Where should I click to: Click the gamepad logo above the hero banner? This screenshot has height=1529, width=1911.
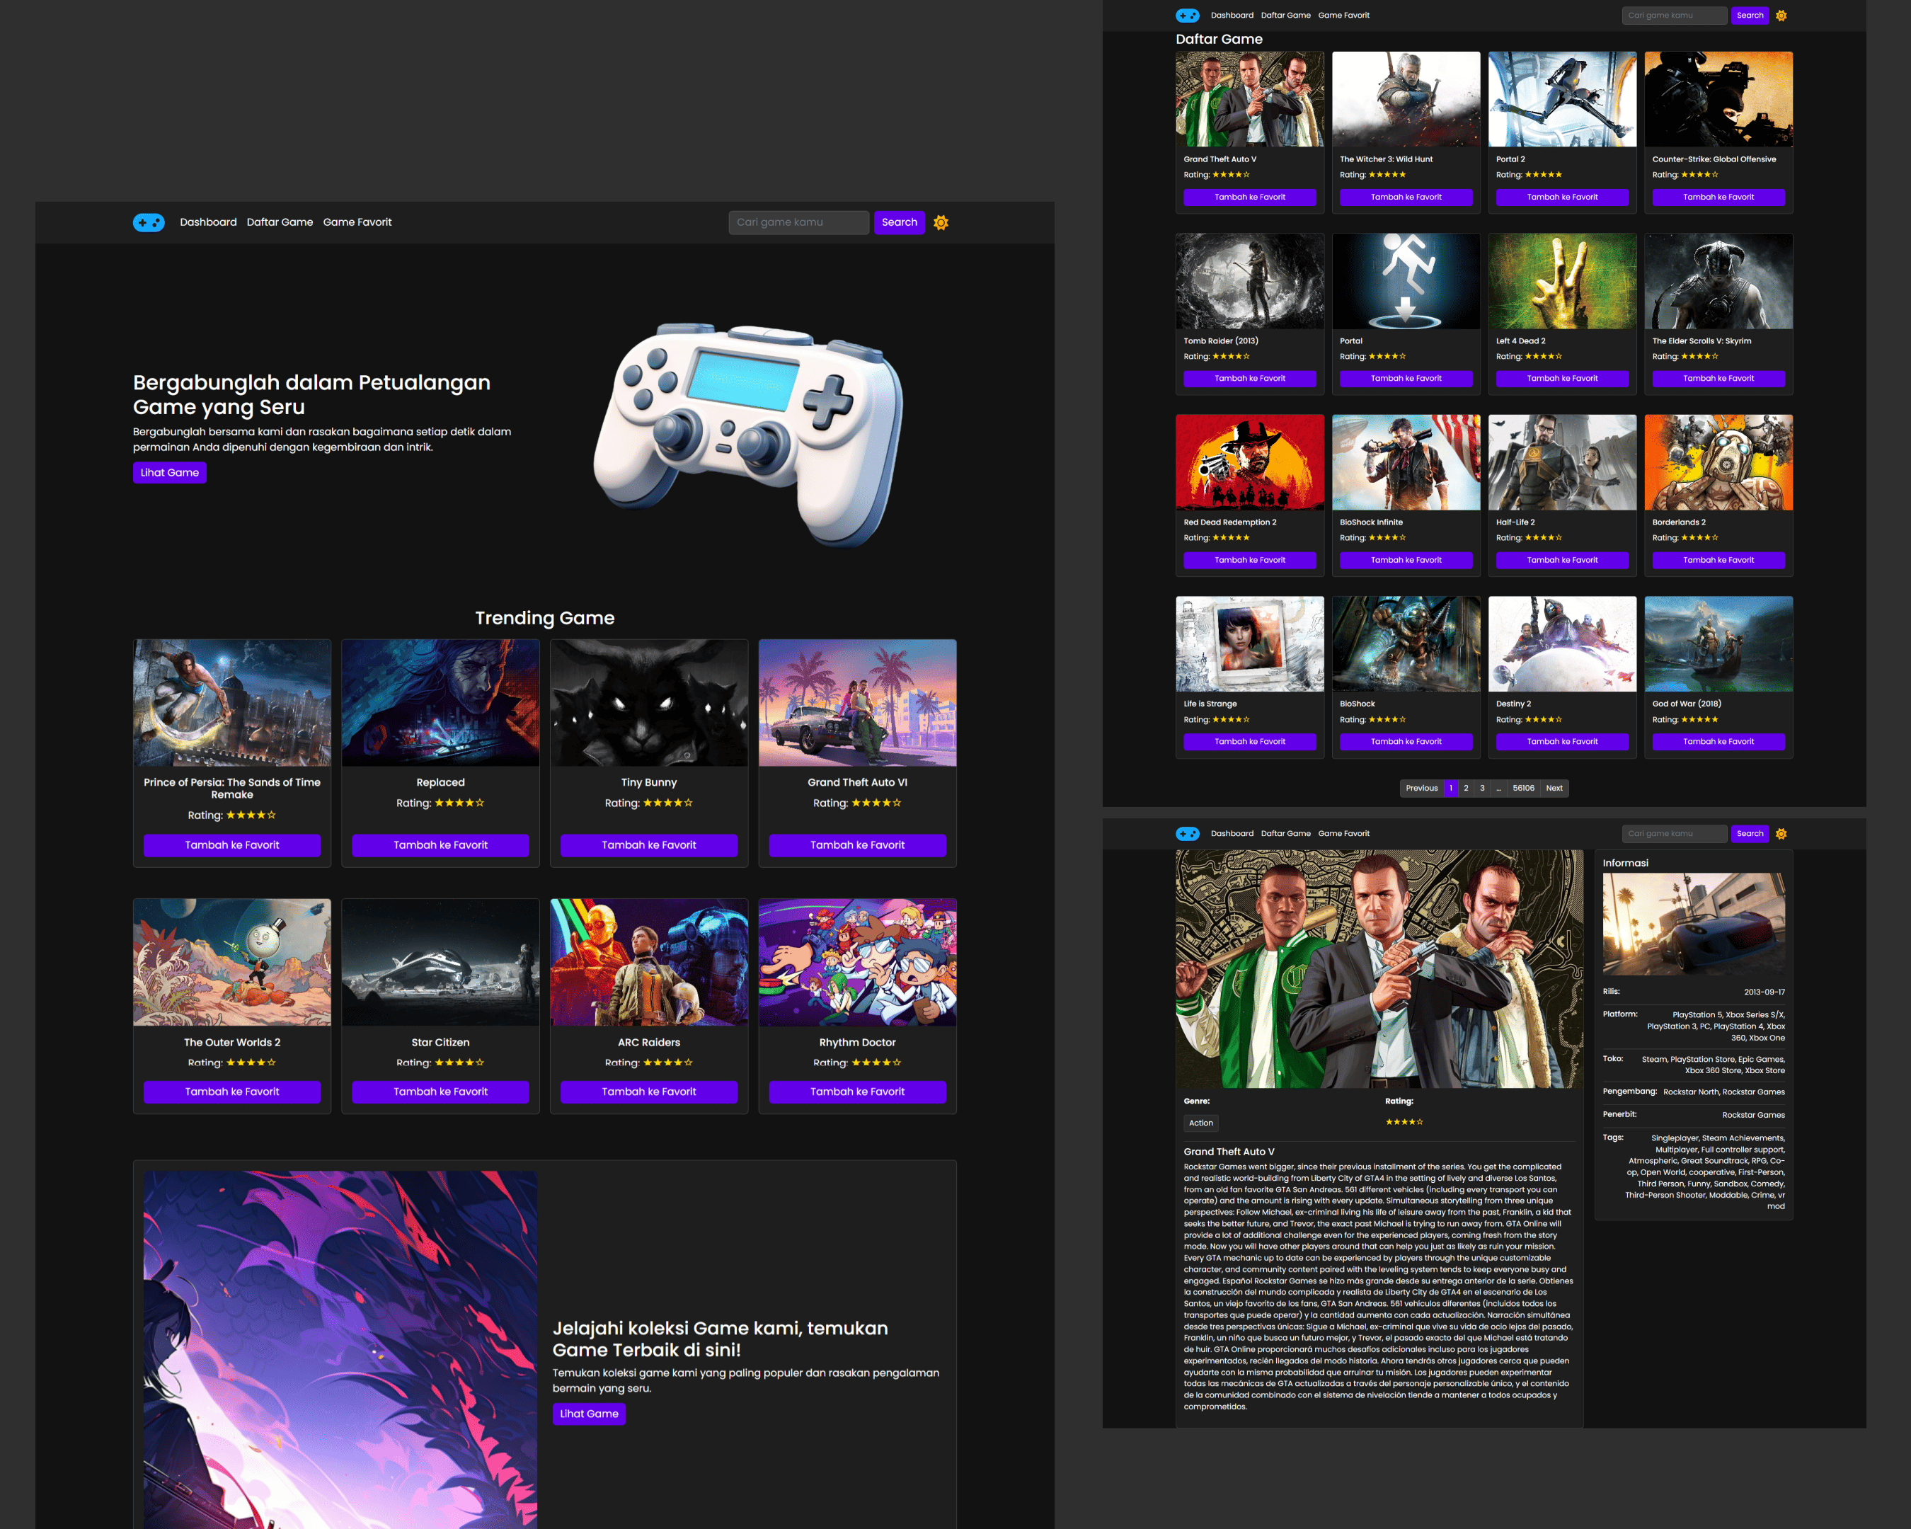149,222
